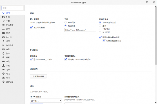Click the eye icon next to 隐私

pyautogui.click(x=3, y=62)
